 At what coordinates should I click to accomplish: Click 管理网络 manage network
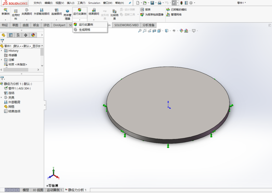coord(174,15)
